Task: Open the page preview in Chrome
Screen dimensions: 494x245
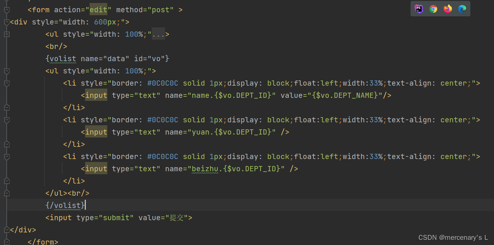Action: pos(433,9)
